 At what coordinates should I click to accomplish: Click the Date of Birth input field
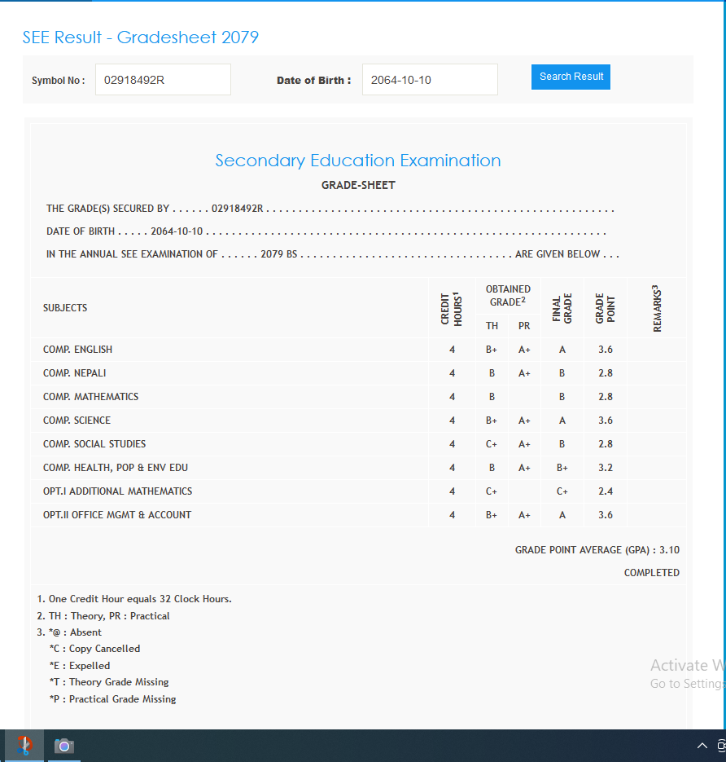tap(429, 80)
